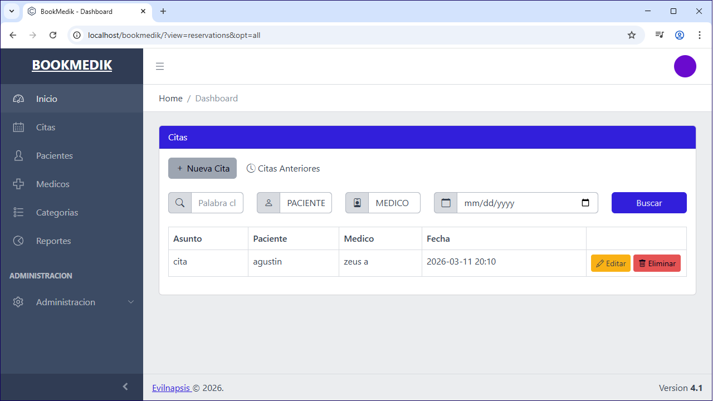This screenshot has height=401, width=713.
Task: Open Citas Anteriores link
Action: [283, 168]
